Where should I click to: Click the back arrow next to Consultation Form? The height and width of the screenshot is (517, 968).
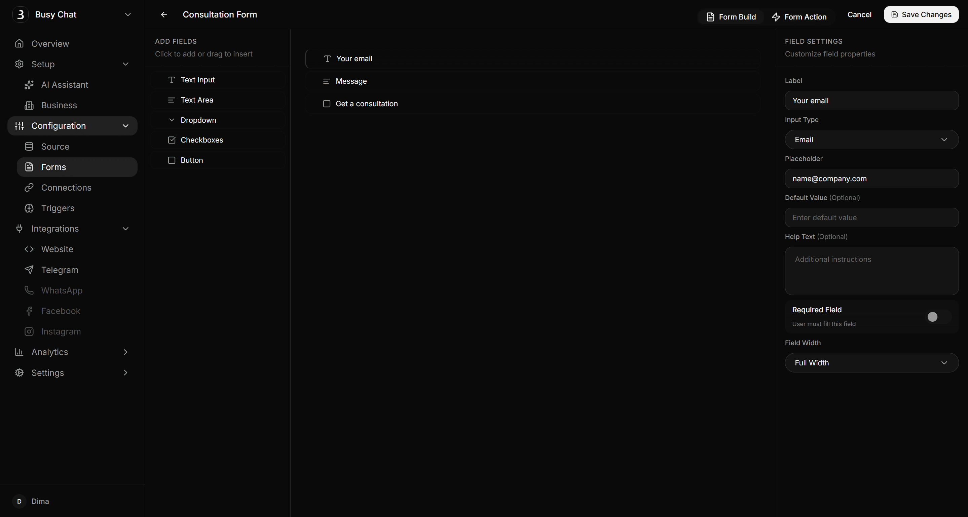coord(164,15)
